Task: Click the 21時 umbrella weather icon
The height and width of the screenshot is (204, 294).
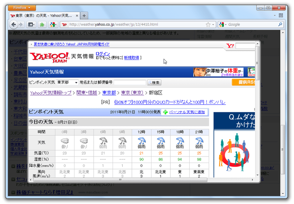Action: [x=199, y=141]
